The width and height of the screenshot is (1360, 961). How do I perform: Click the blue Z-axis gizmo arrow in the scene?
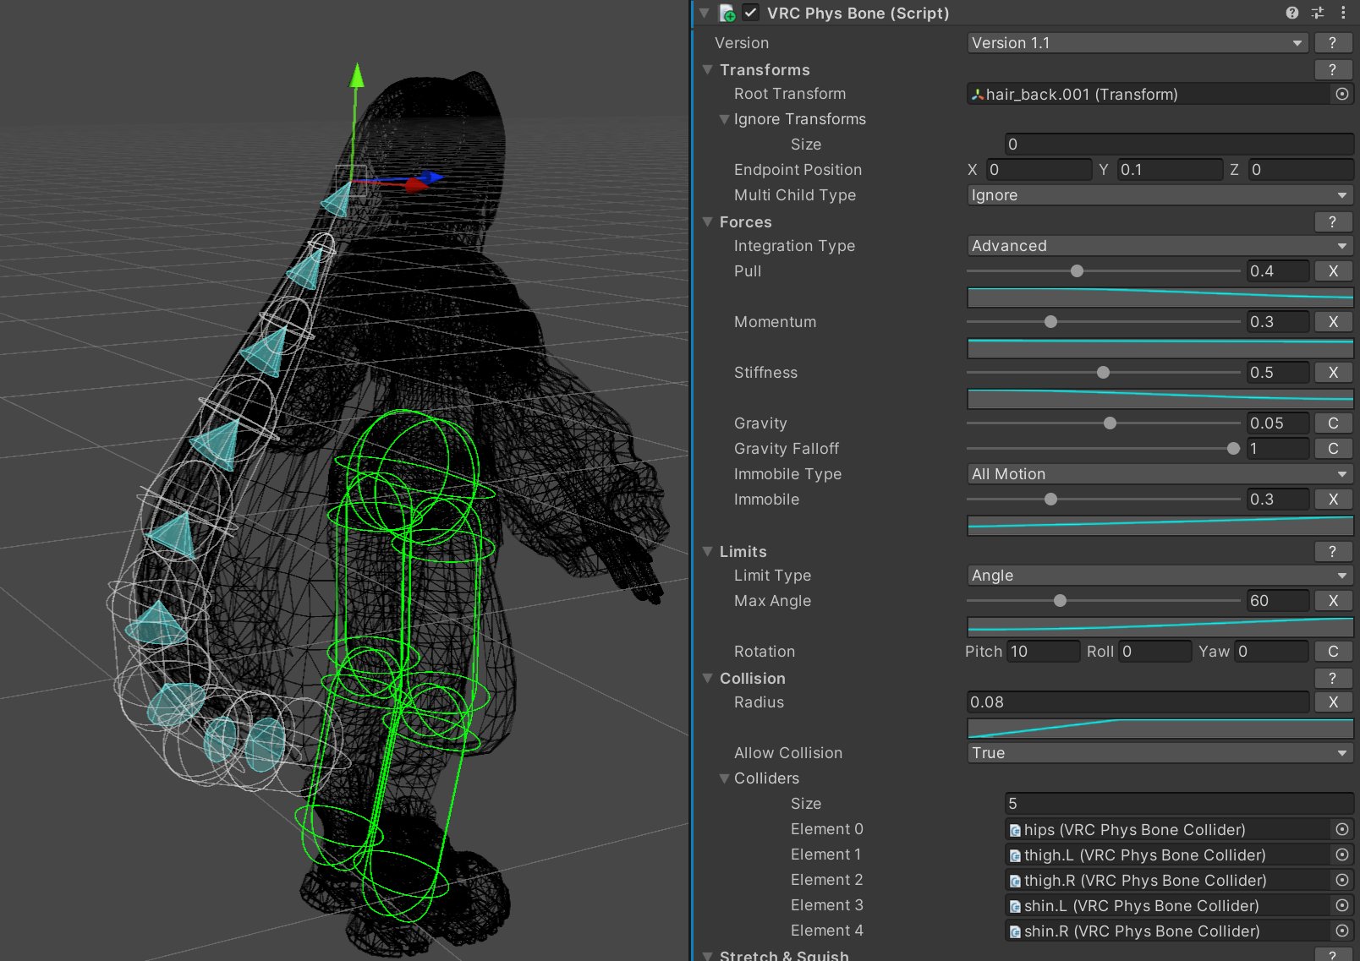433,177
